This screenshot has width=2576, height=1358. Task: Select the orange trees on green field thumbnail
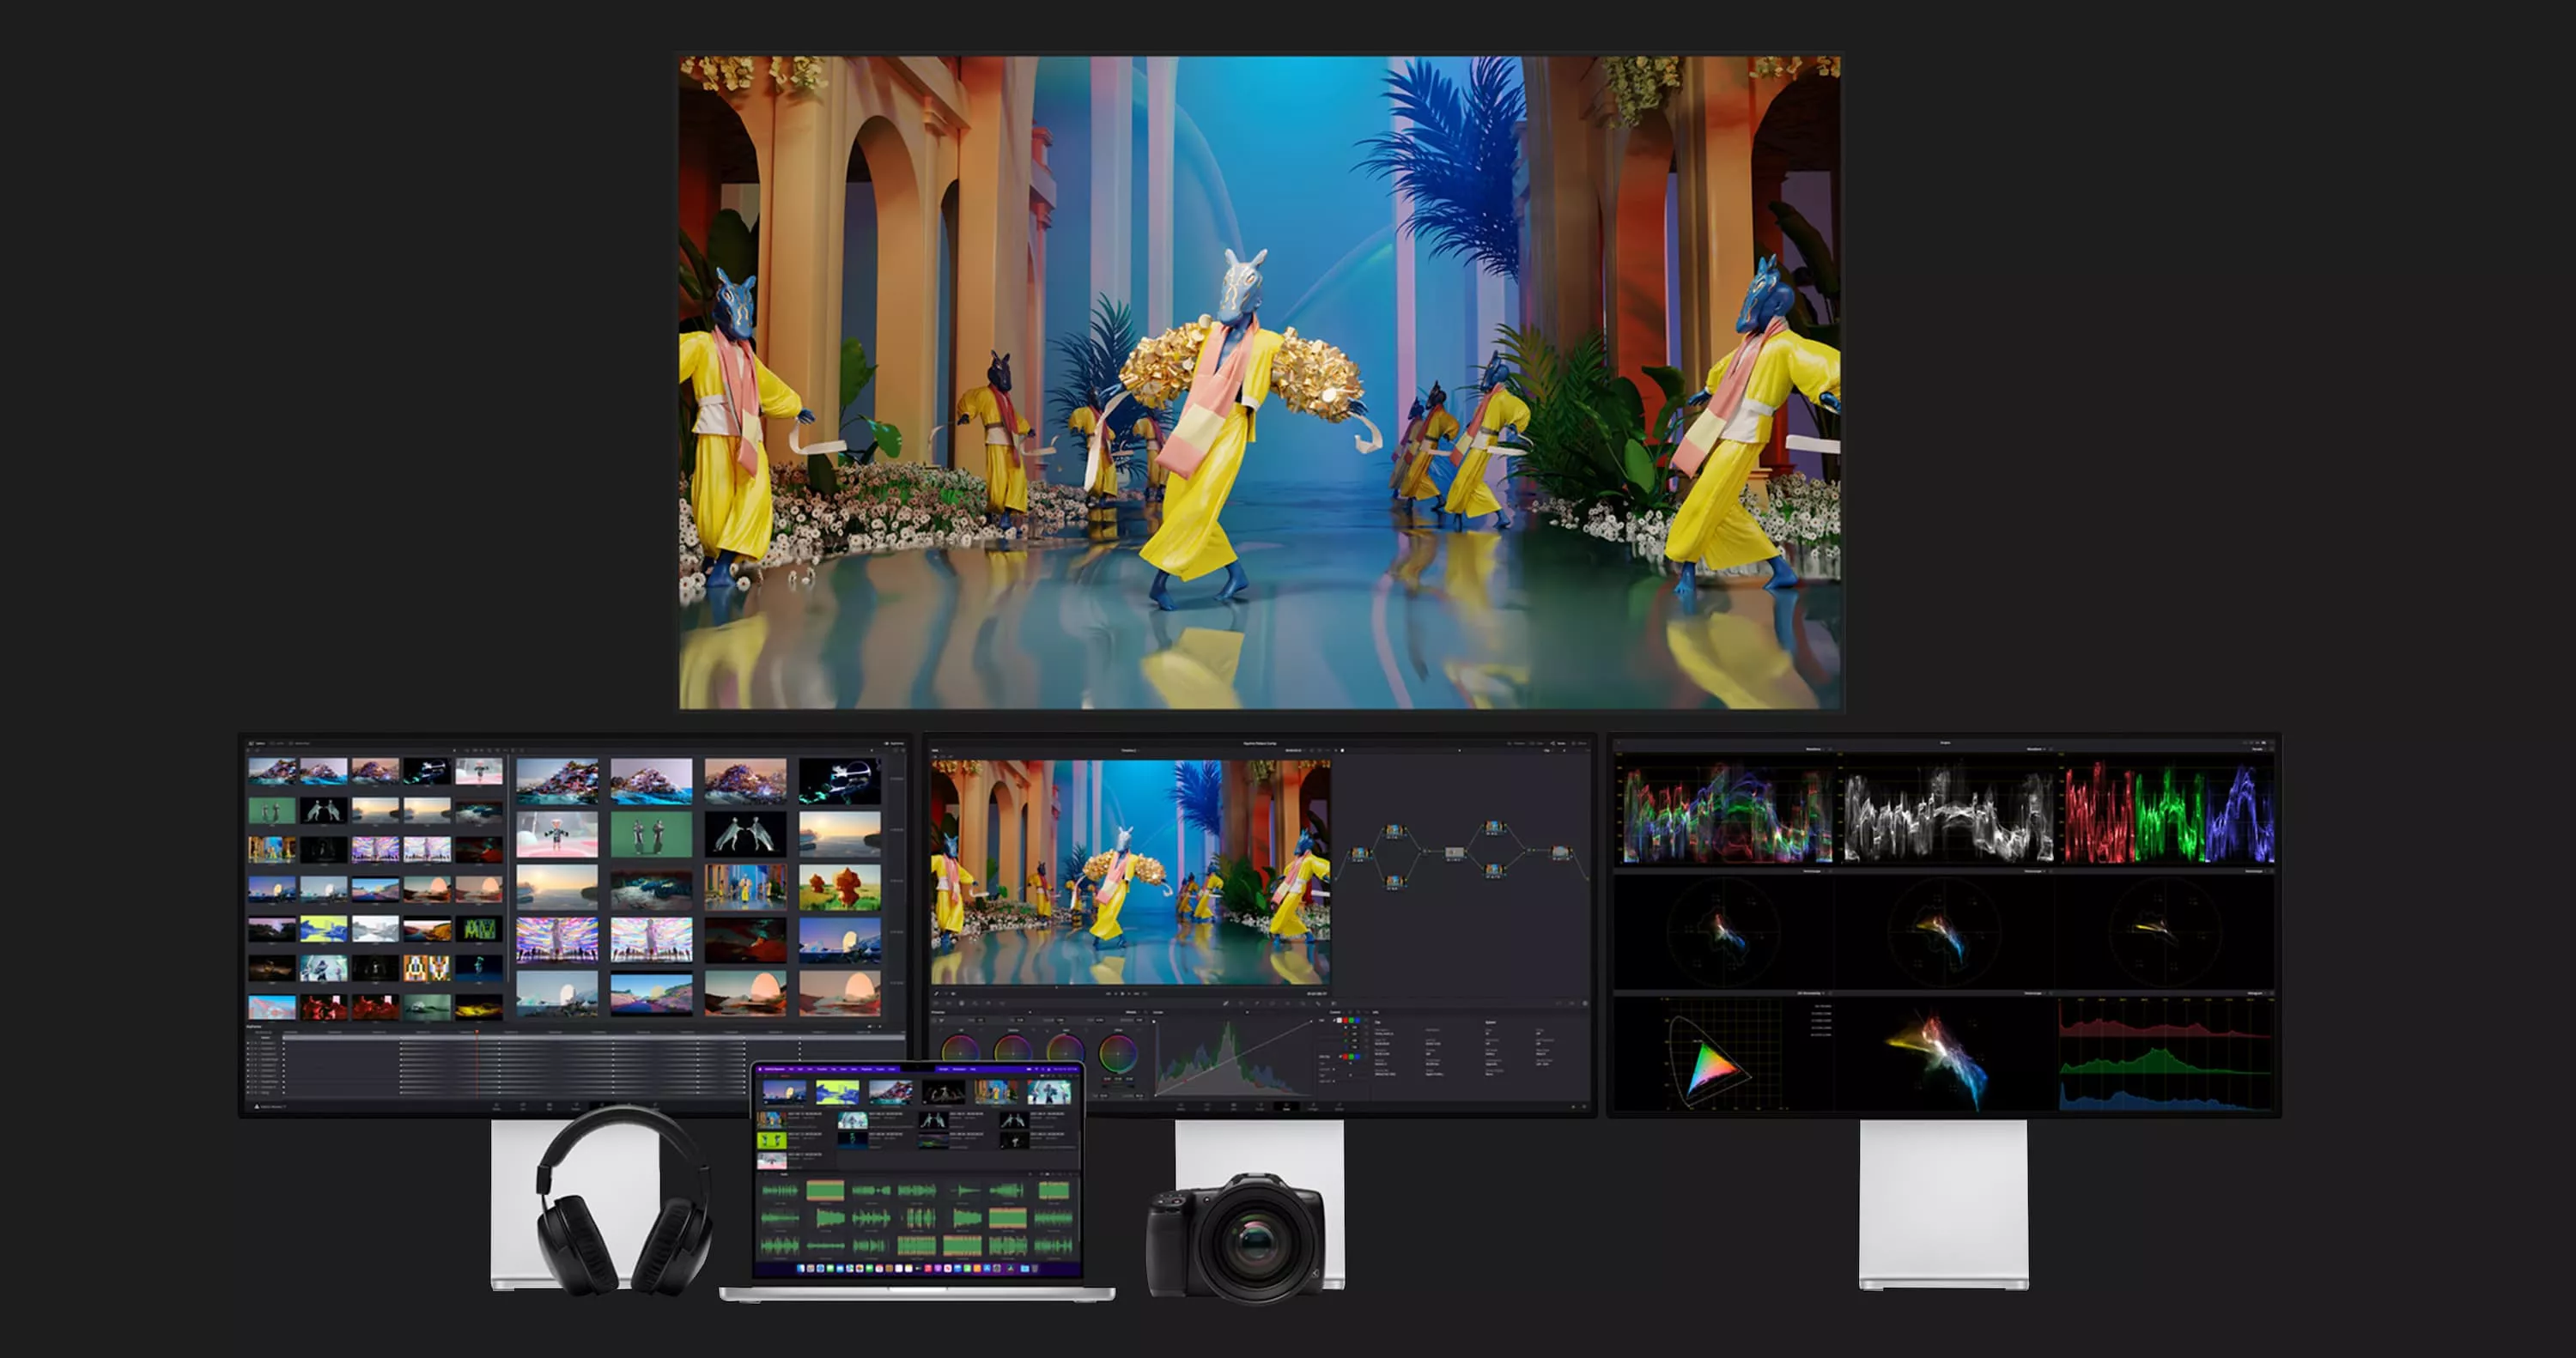click(x=839, y=887)
